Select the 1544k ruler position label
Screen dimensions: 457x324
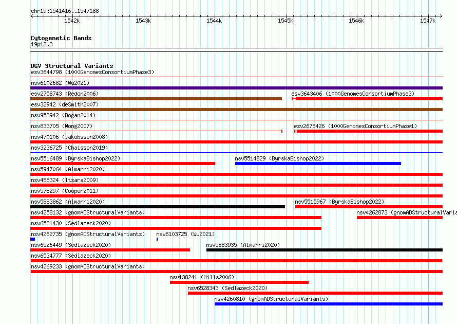[x=214, y=21]
